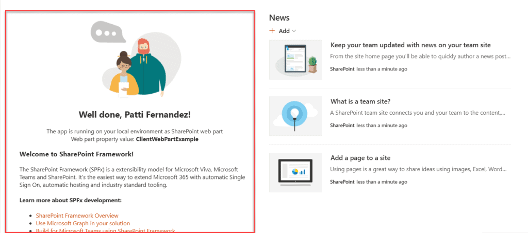Click 'Using pages is a great way' description

tap(418, 170)
